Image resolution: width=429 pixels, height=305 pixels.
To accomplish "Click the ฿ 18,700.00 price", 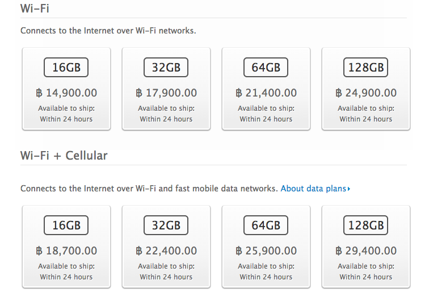I will pyautogui.click(x=66, y=251).
